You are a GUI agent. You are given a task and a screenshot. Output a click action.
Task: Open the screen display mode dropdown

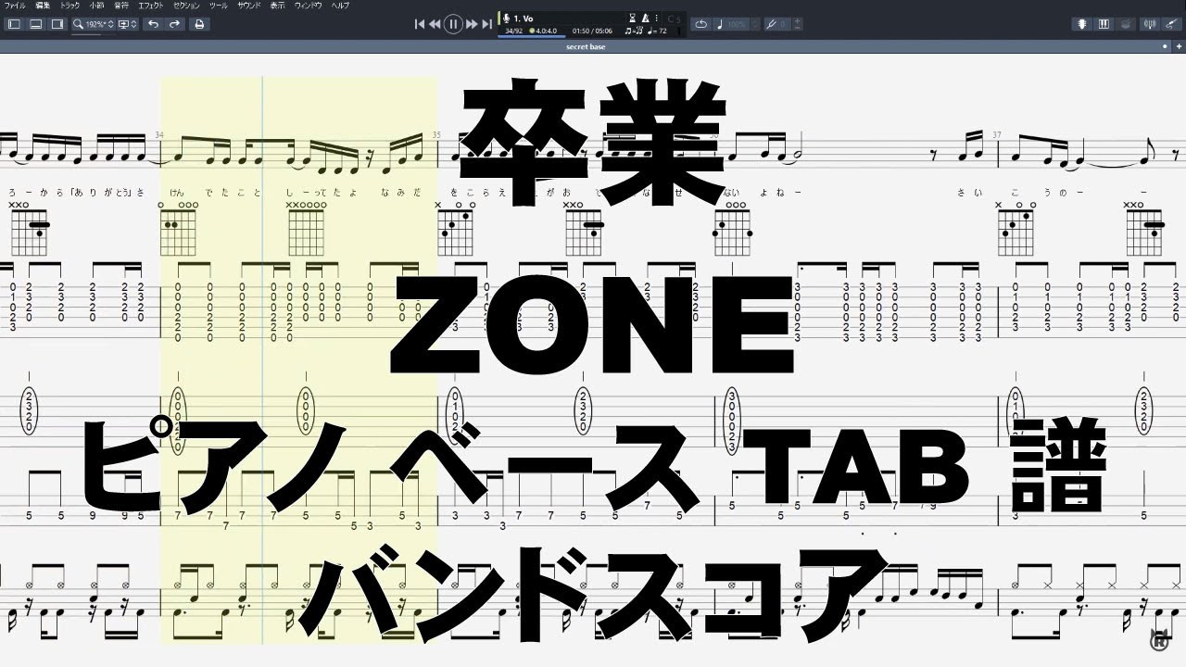click(x=128, y=24)
